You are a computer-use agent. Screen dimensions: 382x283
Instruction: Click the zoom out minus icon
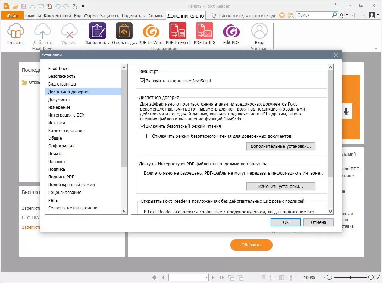click(x=329, y=277)
